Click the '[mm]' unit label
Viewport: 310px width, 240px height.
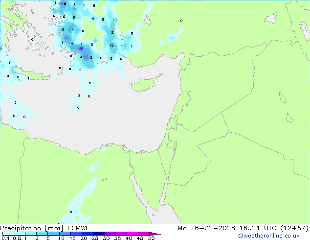(x=54, y=228)
